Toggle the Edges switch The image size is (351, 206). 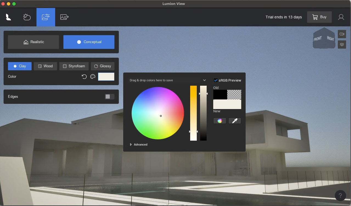pyautogui.click(x=109, y=97)
